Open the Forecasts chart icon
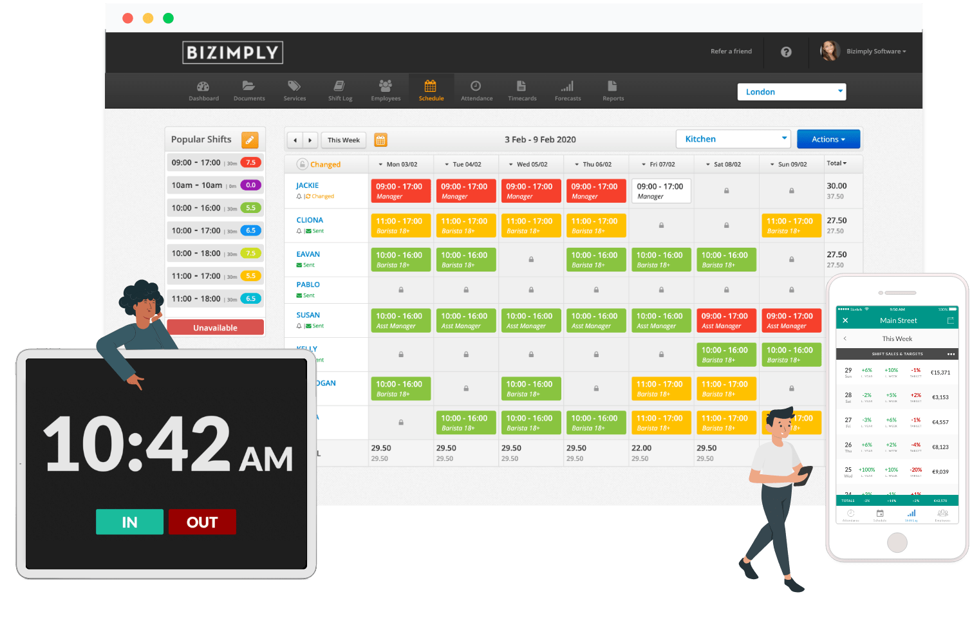972x630 pixels. [x=567, y=86]
